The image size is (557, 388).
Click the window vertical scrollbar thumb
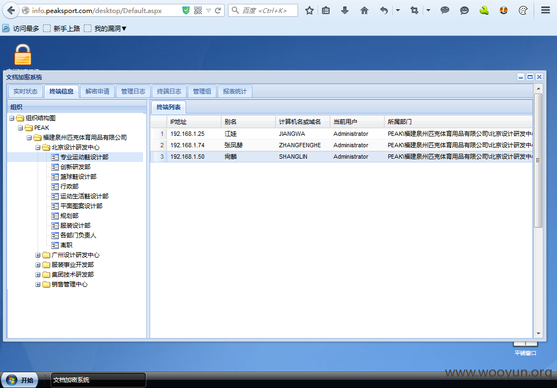pyautogui.click(x=539, y=160)
